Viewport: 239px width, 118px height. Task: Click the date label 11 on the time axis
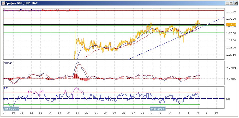21,113
